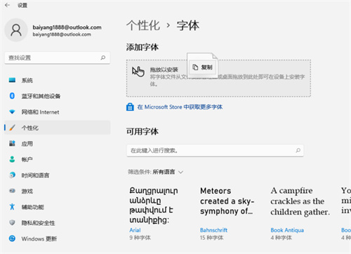
Task: Click the copy icon in 复制 tooltip
Action: [x=195, y=67]
